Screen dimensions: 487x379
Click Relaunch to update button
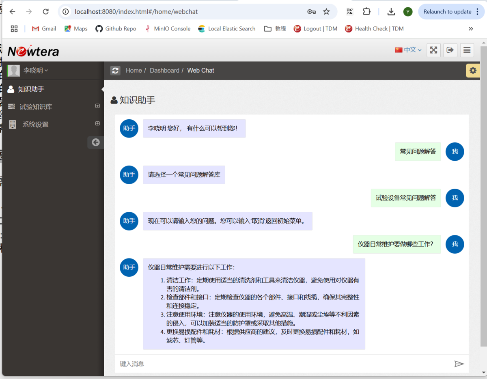pos(447,12)
